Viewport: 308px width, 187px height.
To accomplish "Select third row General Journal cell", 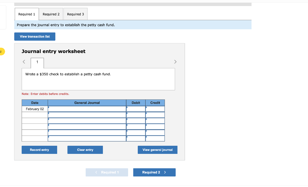I will (87, 121).
